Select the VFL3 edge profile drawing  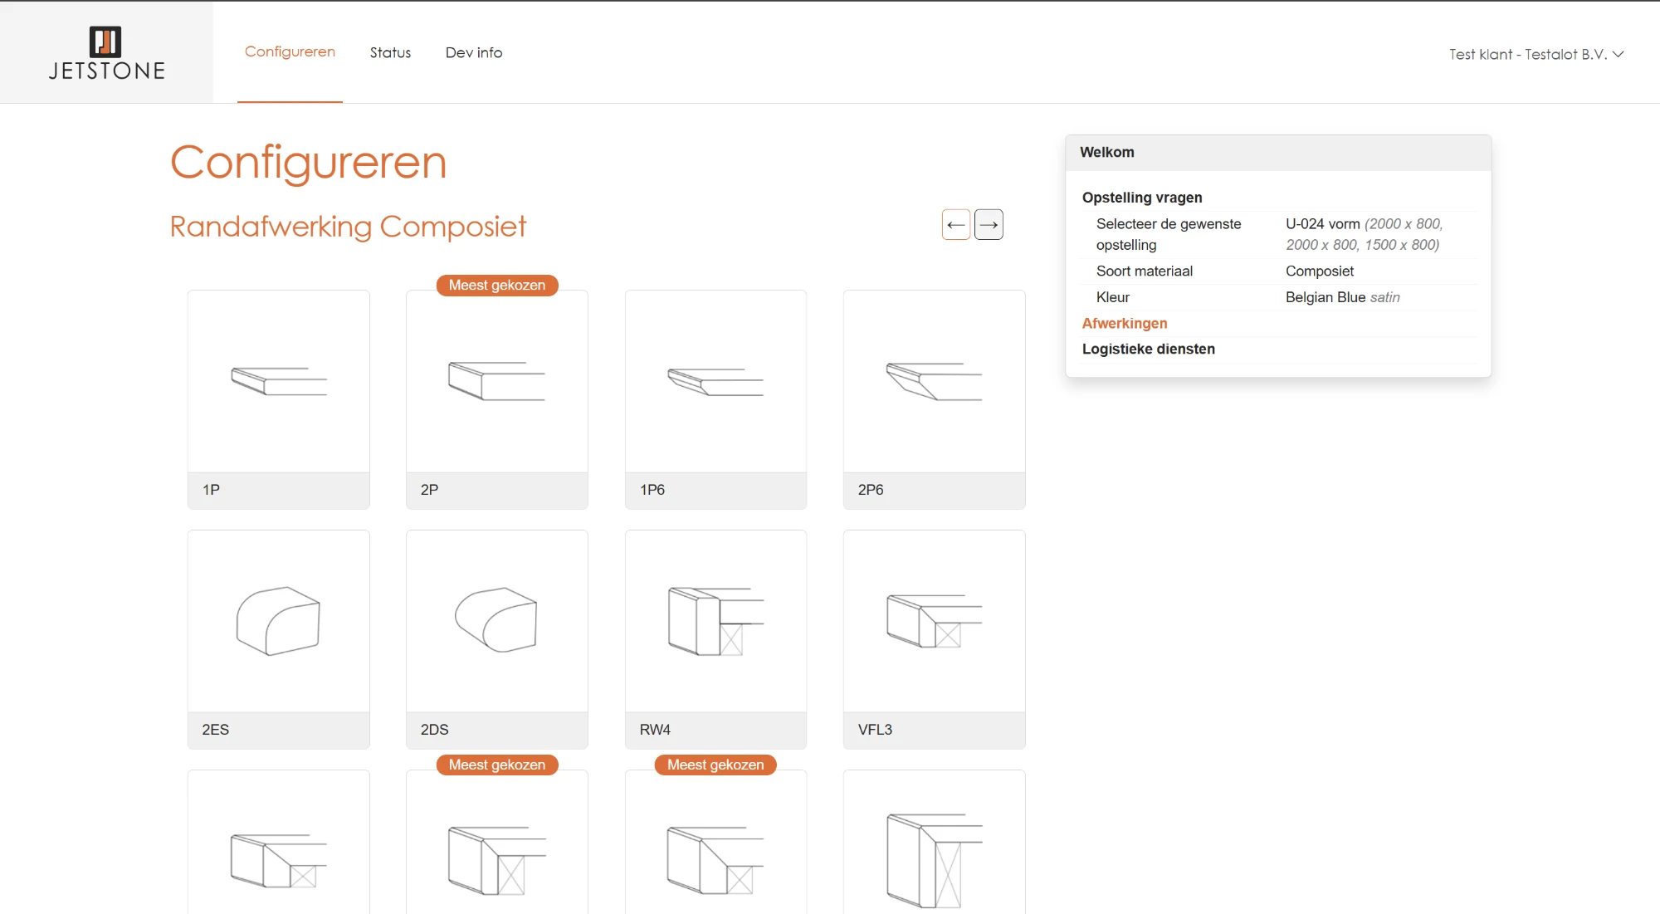click(x=935, y=621)
